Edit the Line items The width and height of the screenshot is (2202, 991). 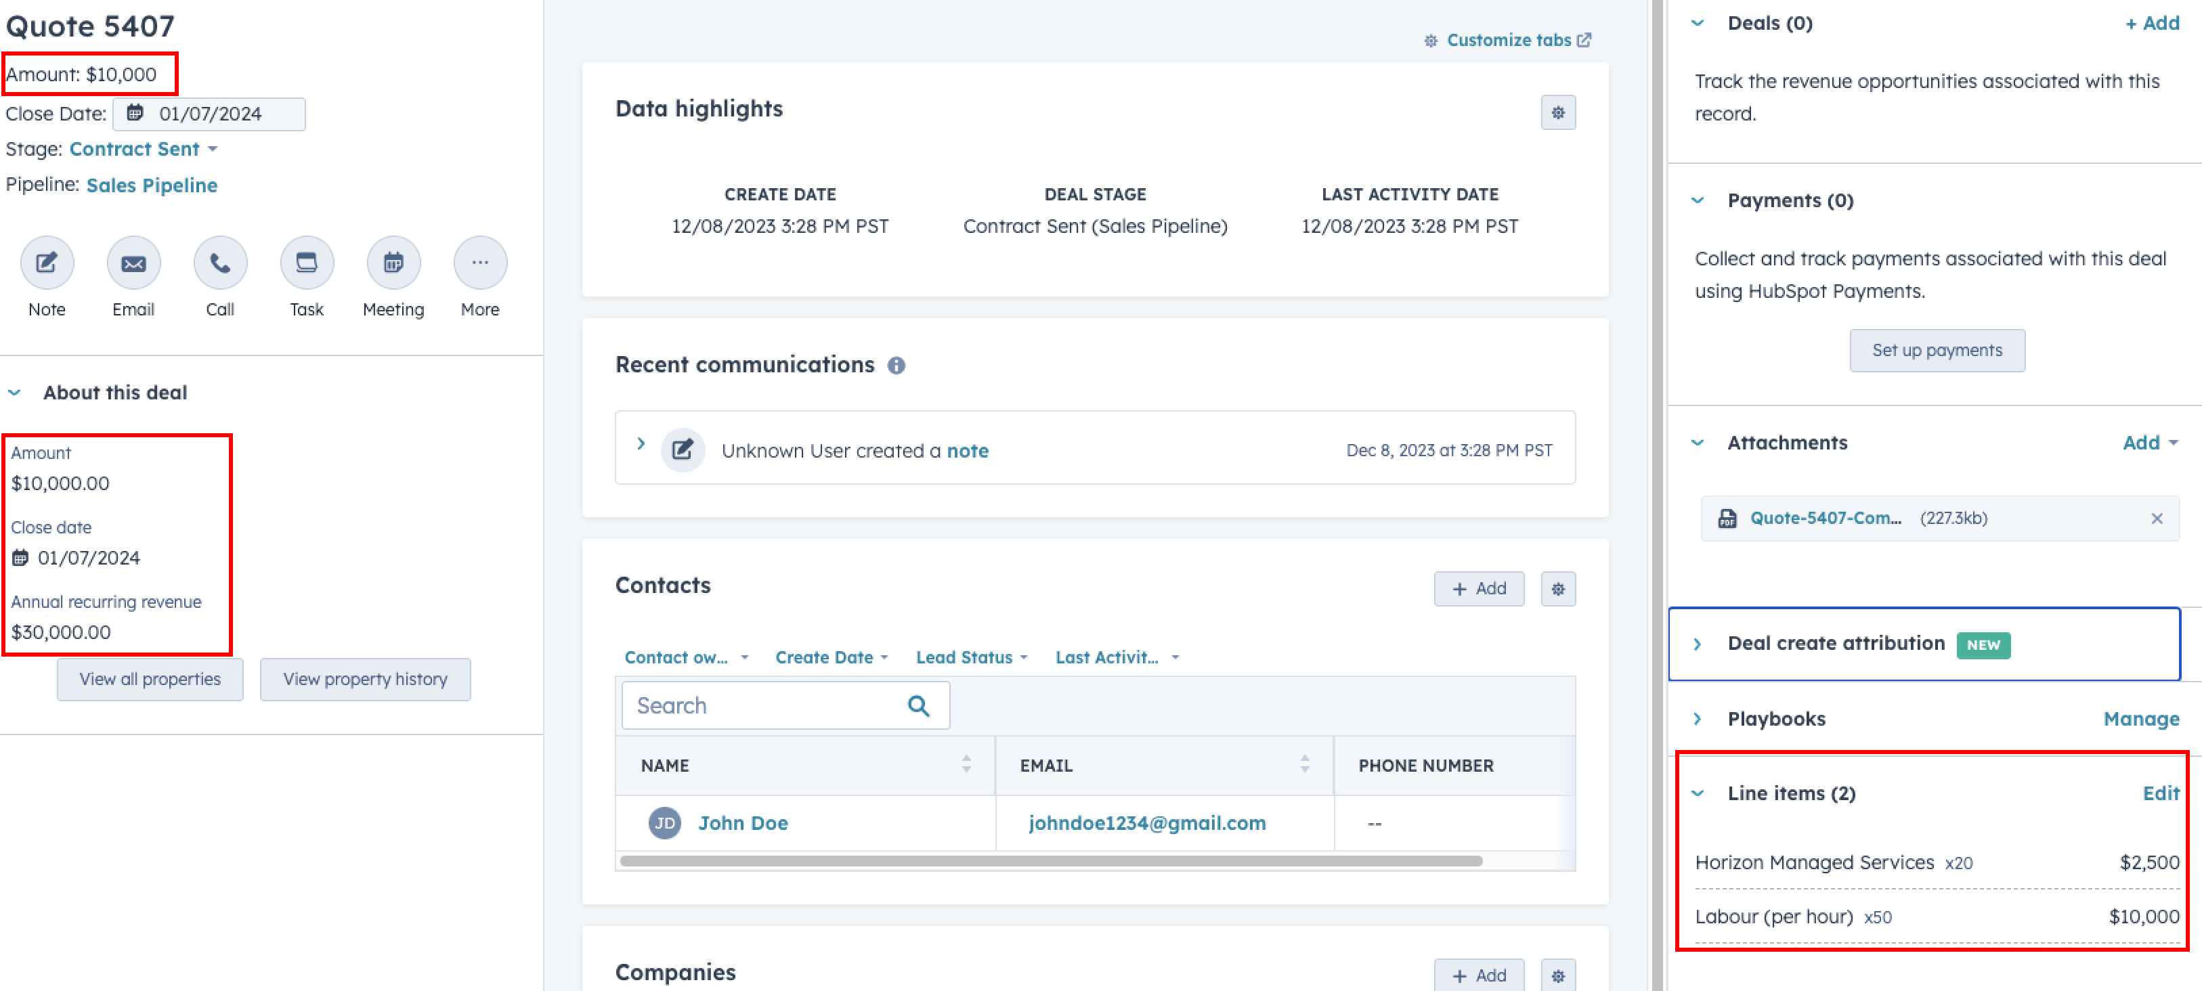coord(2160,793)
